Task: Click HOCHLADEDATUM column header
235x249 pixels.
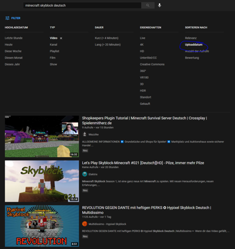Action: coord(16,27)
